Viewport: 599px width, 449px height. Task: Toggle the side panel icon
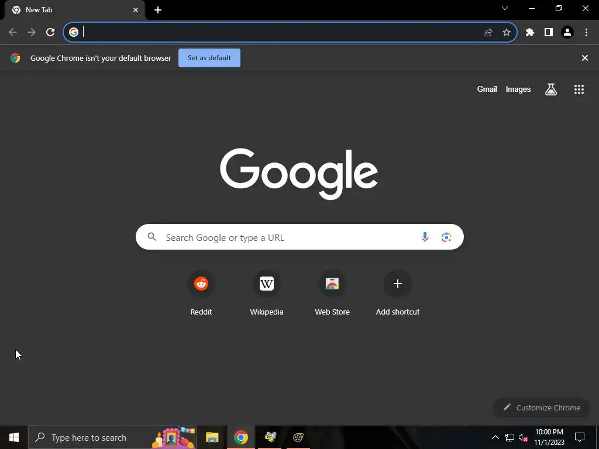(x=549, y=33)
